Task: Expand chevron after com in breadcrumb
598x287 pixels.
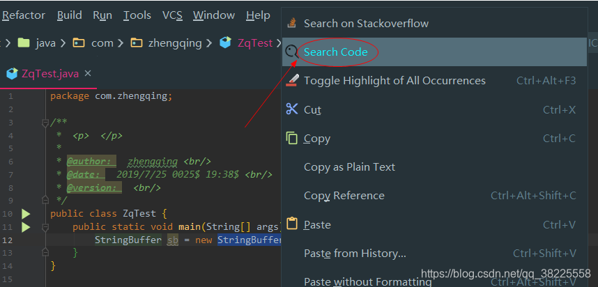Action: coord(121,43)
